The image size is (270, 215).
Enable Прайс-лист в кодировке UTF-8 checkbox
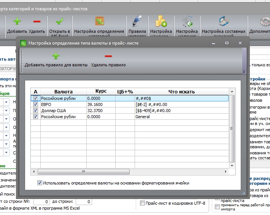click(142, 203)
